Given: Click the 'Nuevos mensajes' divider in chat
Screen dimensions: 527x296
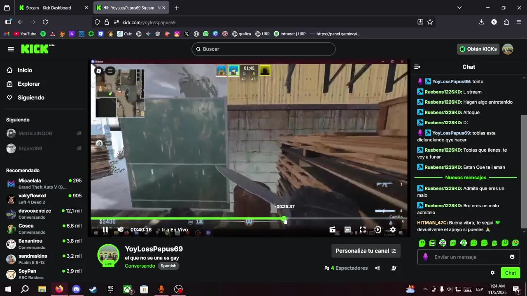Looking at the screenshot, I should click(466, 178).
